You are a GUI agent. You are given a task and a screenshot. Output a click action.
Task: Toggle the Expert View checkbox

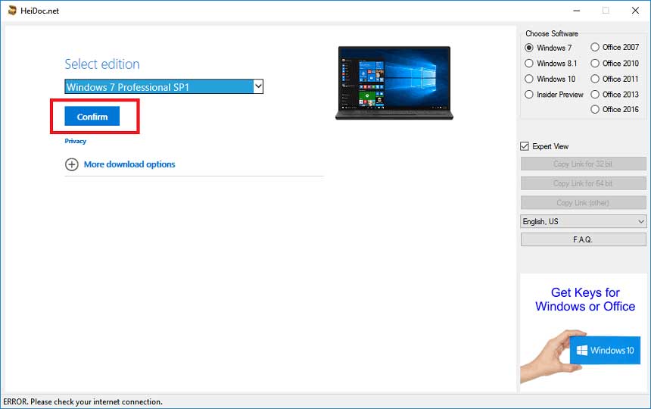click(x=525, y=146)
